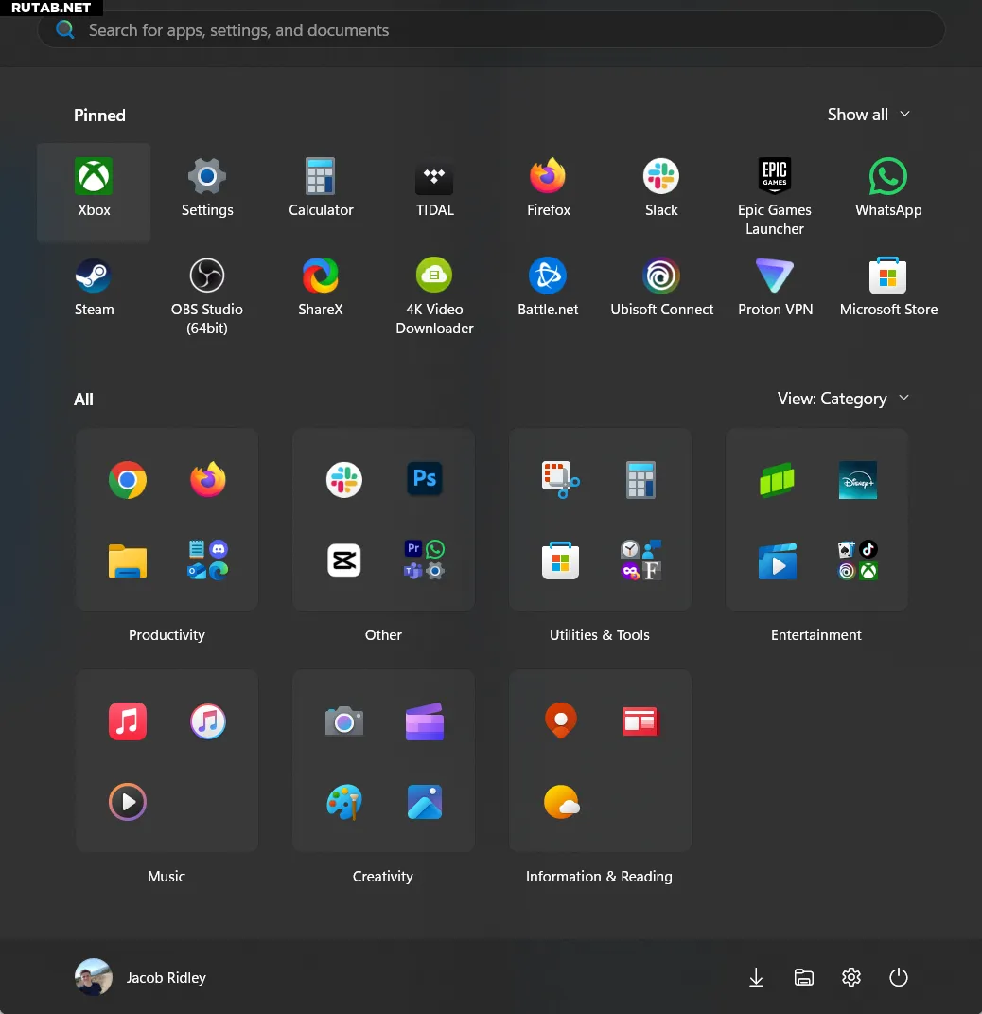Open 4K Video Downloader
The width and height of the screenshot is (982, 1014).
pyautogui.click(x=434, y=296)
